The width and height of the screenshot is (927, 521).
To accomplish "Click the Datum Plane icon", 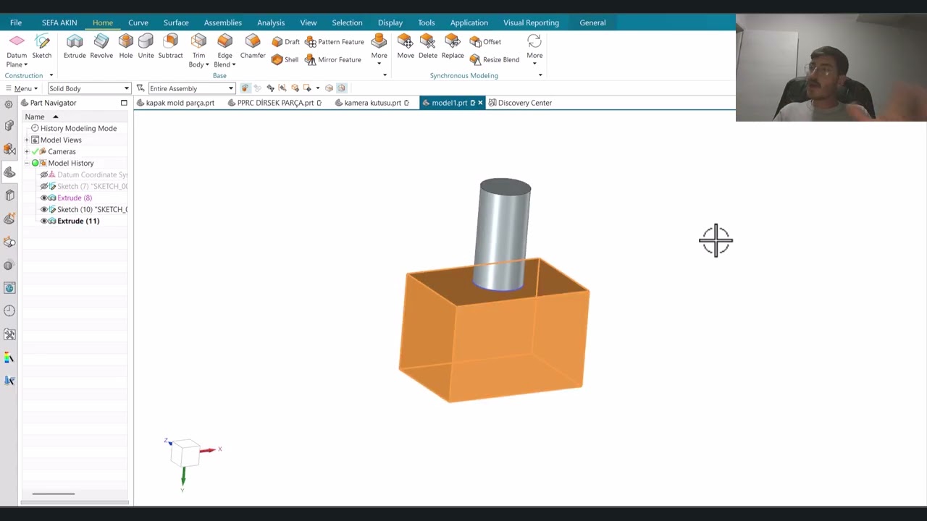I will (17, 42).
